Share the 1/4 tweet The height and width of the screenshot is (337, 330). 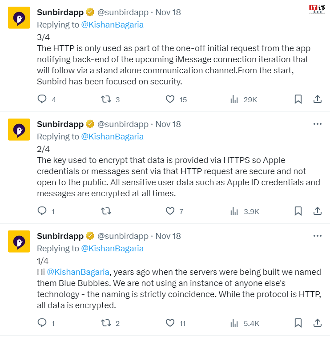318,323
